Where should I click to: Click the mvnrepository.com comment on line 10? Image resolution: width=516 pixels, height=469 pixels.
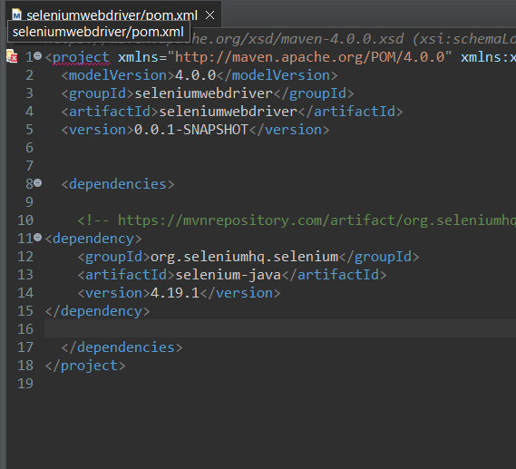297,220
